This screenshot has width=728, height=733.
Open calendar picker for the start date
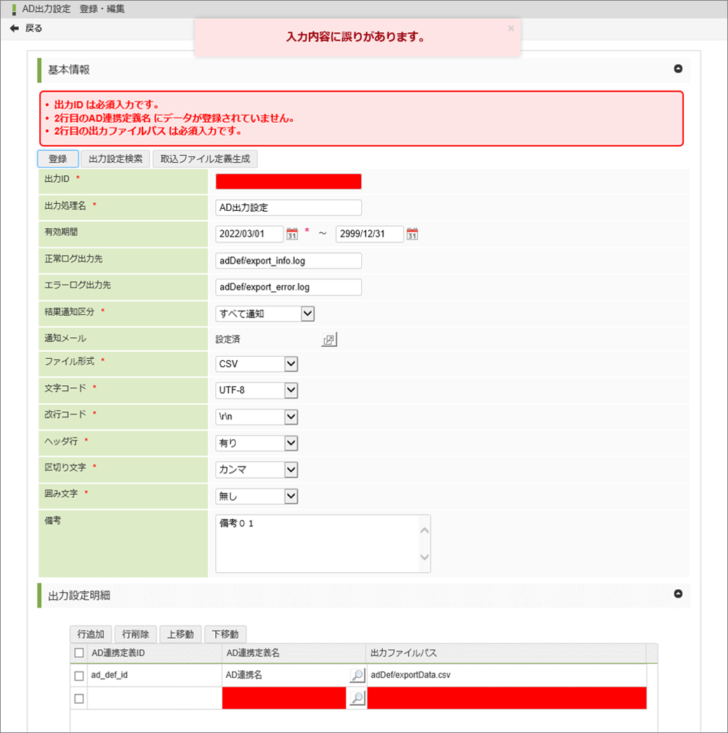coord(293,234)
